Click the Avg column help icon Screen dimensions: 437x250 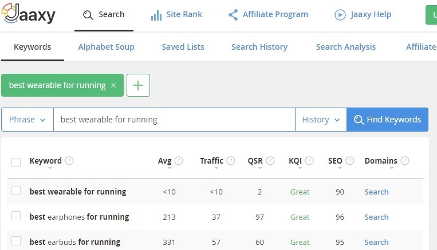pos(179,161)
